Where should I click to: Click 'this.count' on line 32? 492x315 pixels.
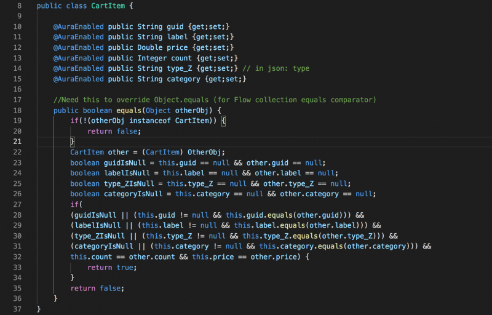(x=91, y=257)
